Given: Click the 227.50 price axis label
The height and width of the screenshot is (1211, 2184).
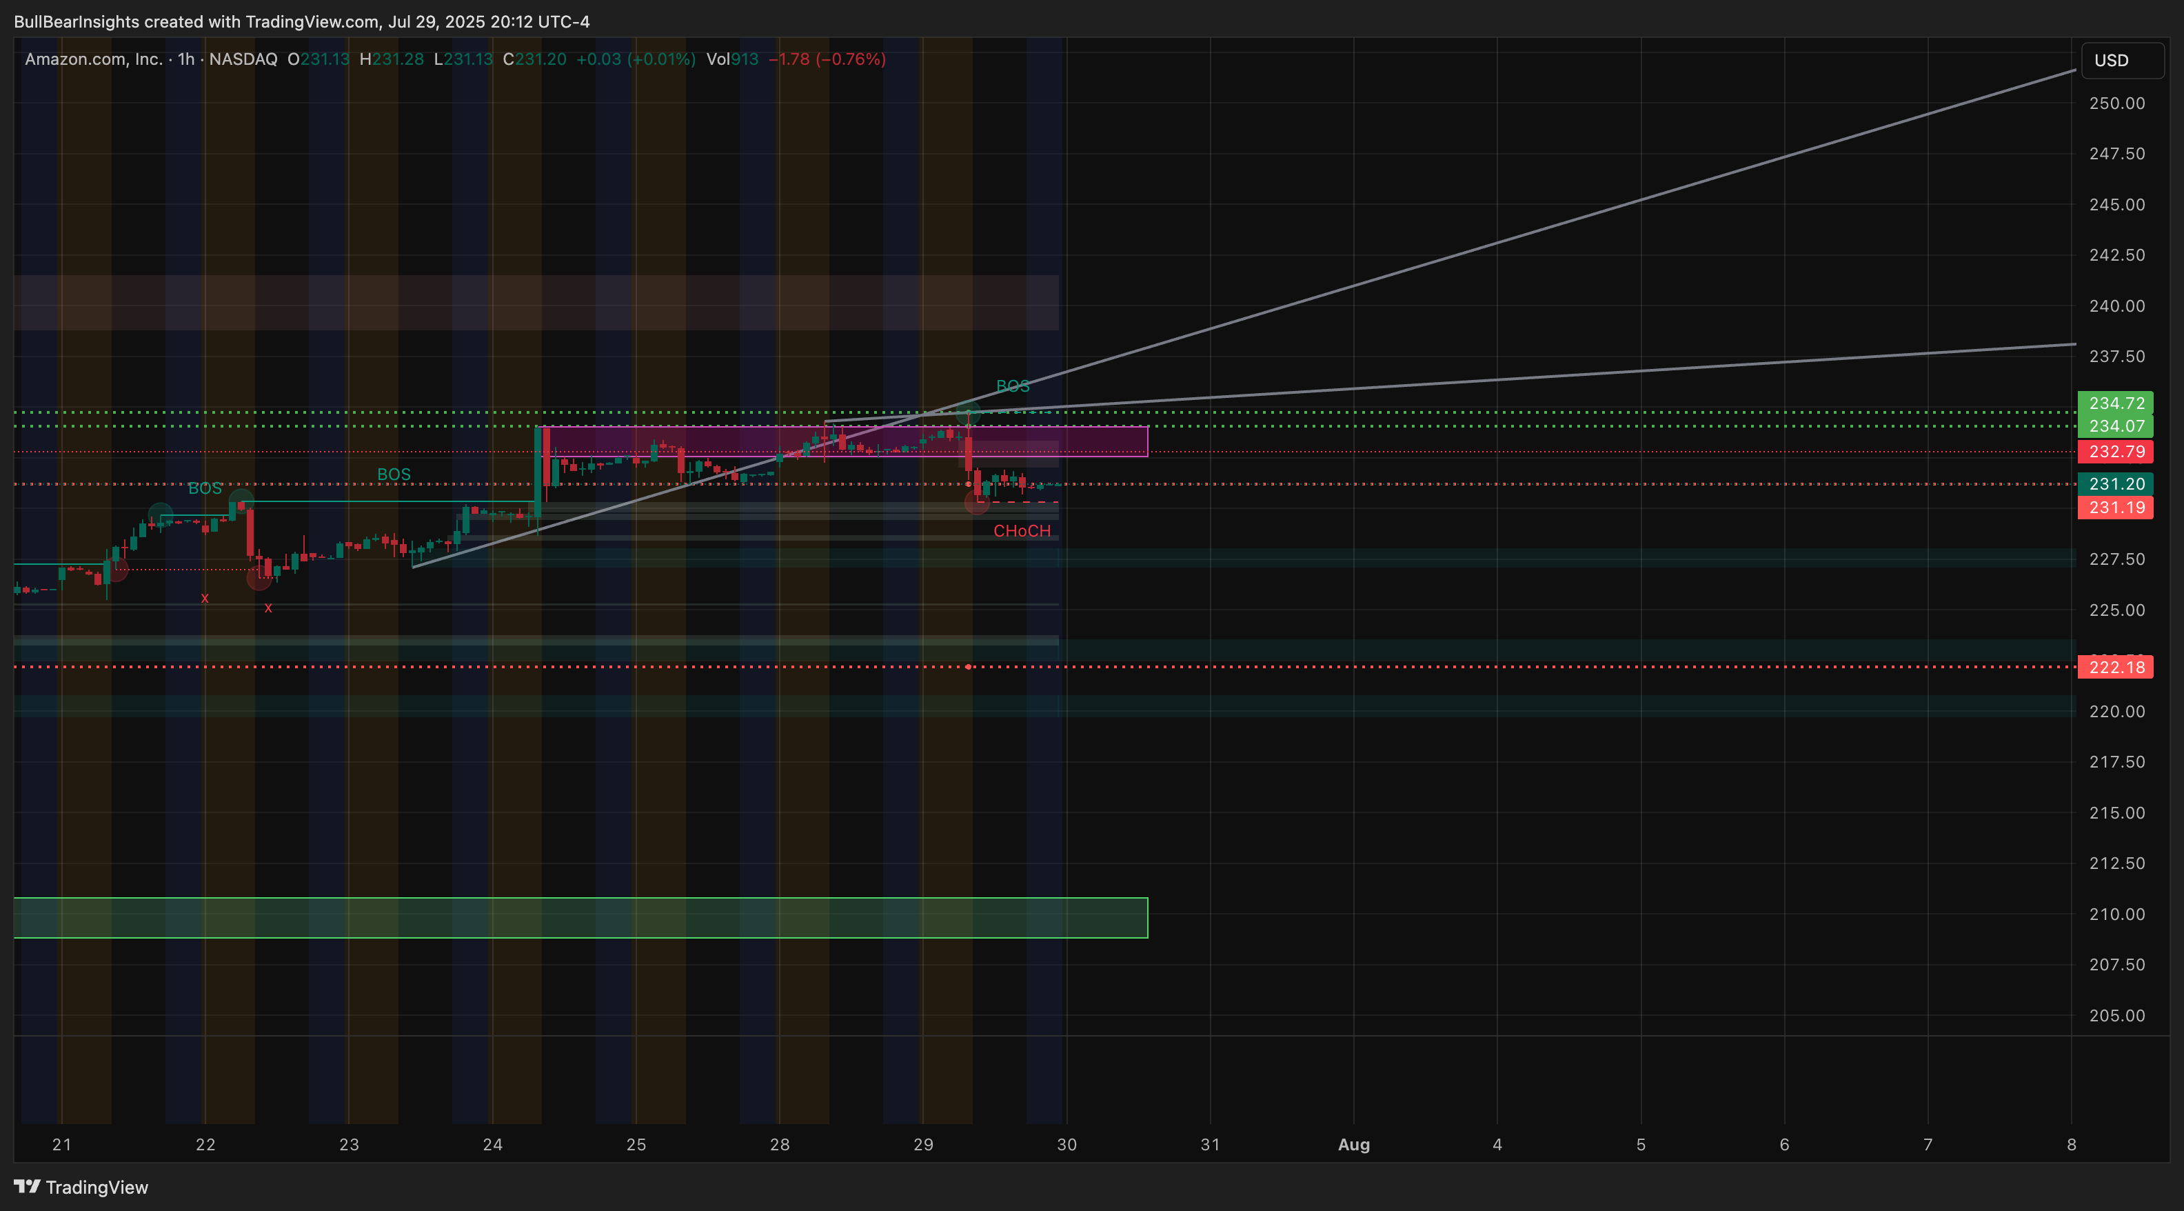Looking at the screenshot, I should pos(2116,559).
